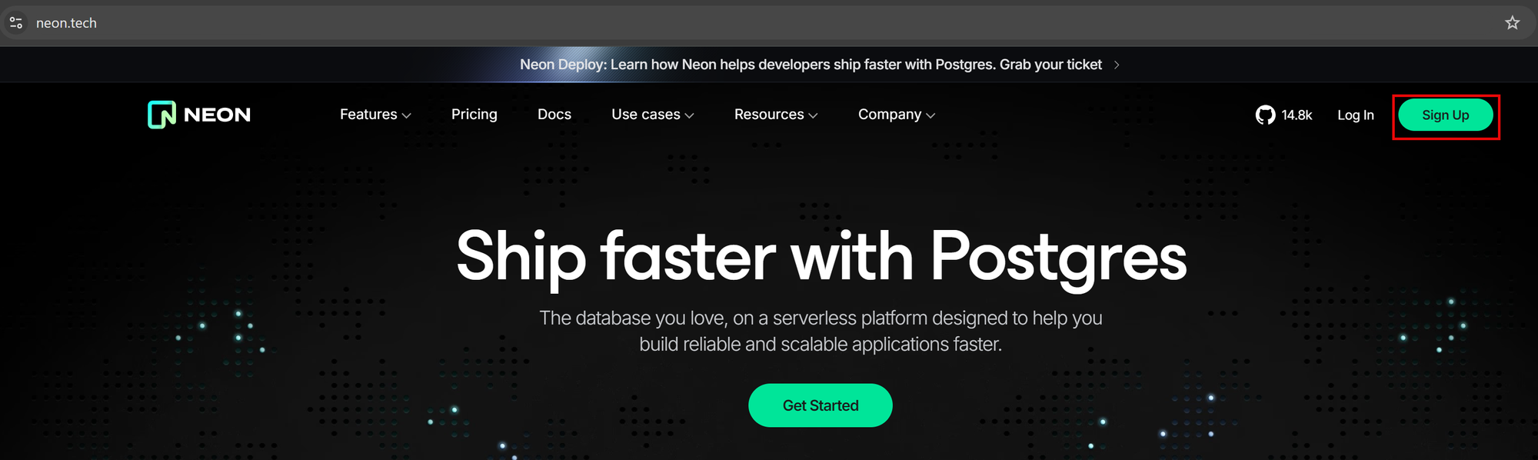1538x460 pixels.
Task: Bookmark this page with the star icon
Action: 1512,23
